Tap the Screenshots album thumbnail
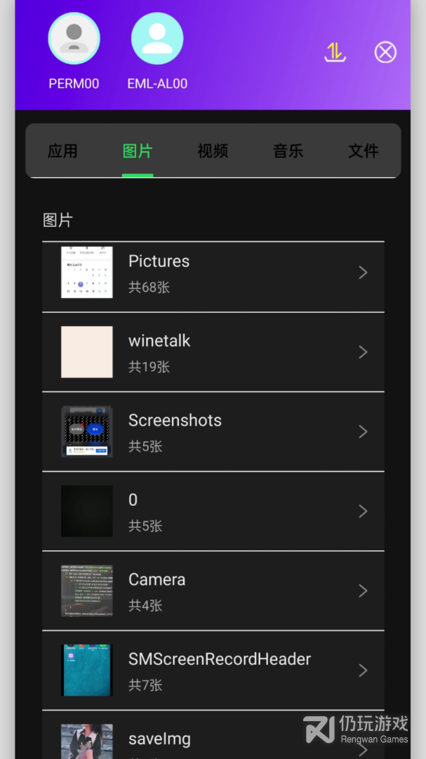426x759 pixels. tap(87, 432)
